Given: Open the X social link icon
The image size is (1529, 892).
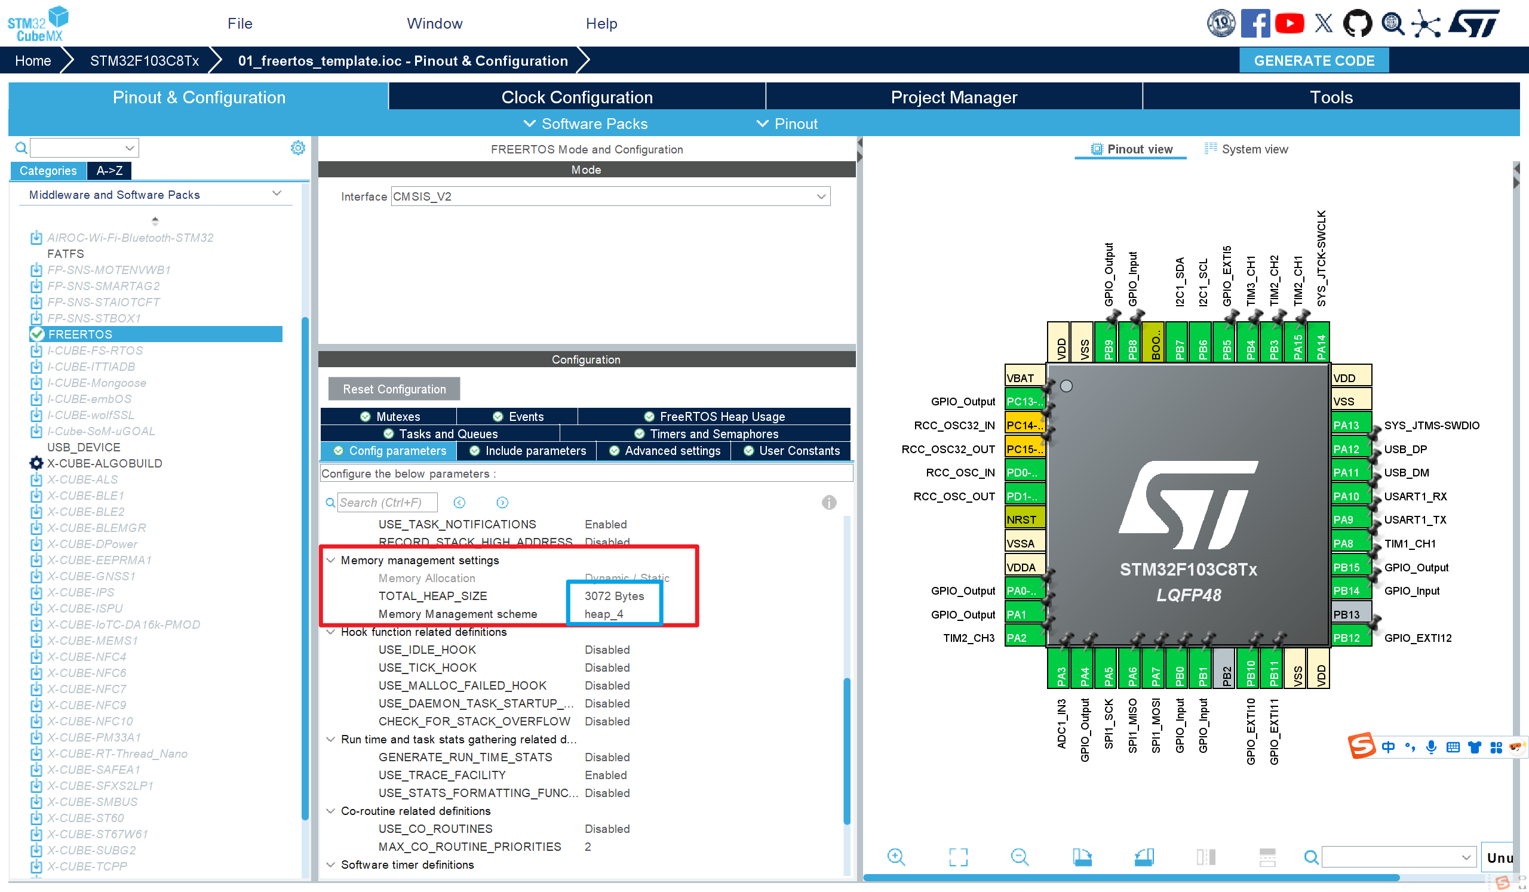Looking at the screenshot, I should [1324, 24].
